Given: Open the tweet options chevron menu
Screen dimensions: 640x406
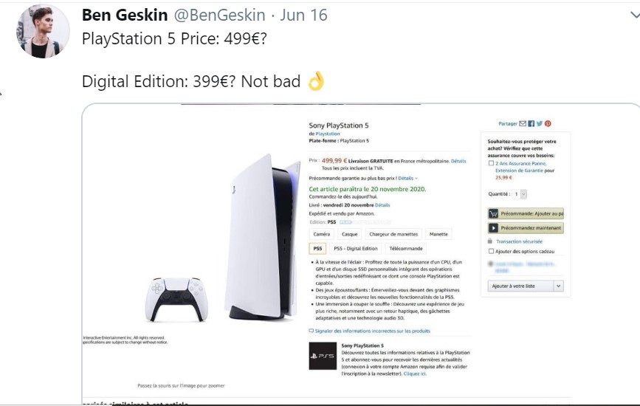Looking at the screenshot, I should point(635,16).
